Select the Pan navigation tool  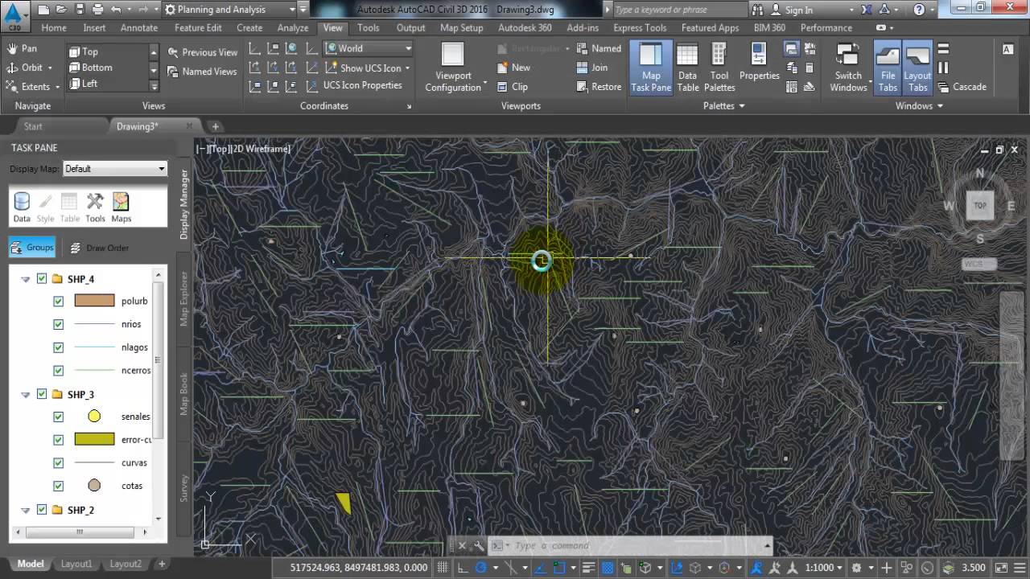(22, 48)
